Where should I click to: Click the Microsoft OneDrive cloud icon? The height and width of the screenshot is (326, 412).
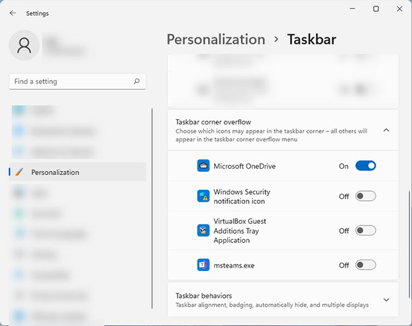203,166
